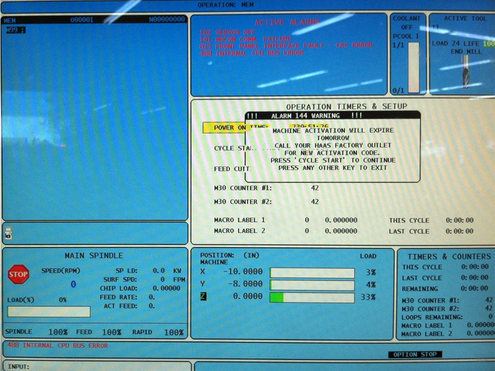Click the SPEED(RPM) value 0
Viewport: 495px width, 371px height.
coord(73,284)
